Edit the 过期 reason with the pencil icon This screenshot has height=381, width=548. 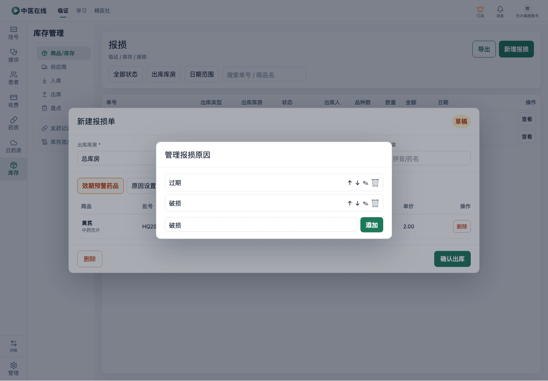coord(365,183)
